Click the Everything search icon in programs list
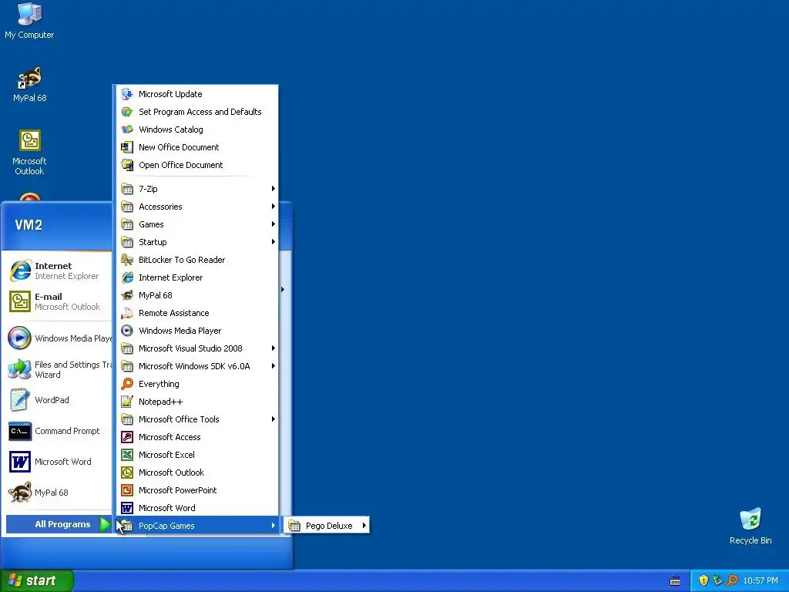 [127, 384]
